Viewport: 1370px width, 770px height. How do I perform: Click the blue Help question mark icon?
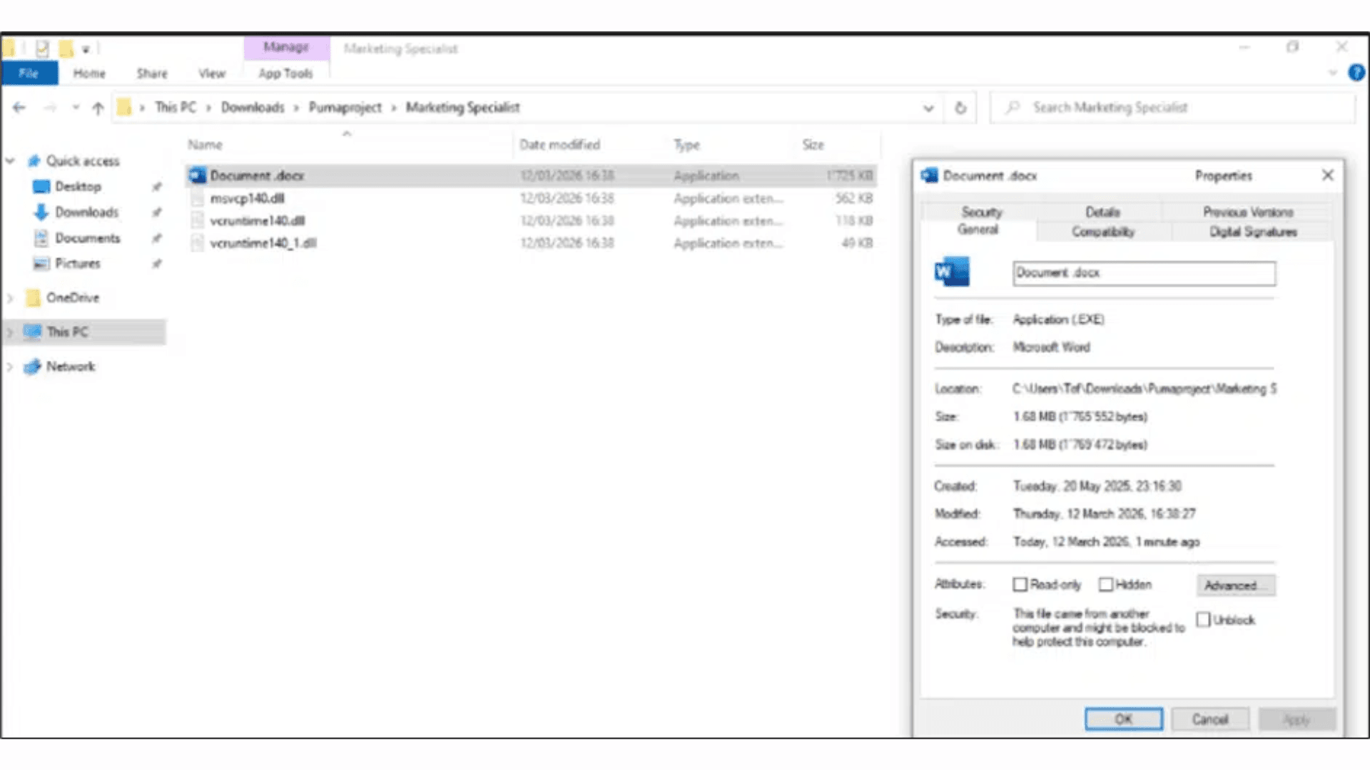click(x=1356, y=73)
